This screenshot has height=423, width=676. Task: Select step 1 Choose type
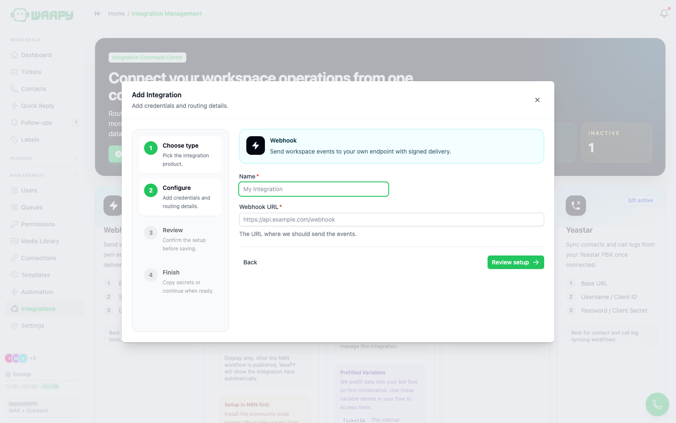[x=180, y=155]
